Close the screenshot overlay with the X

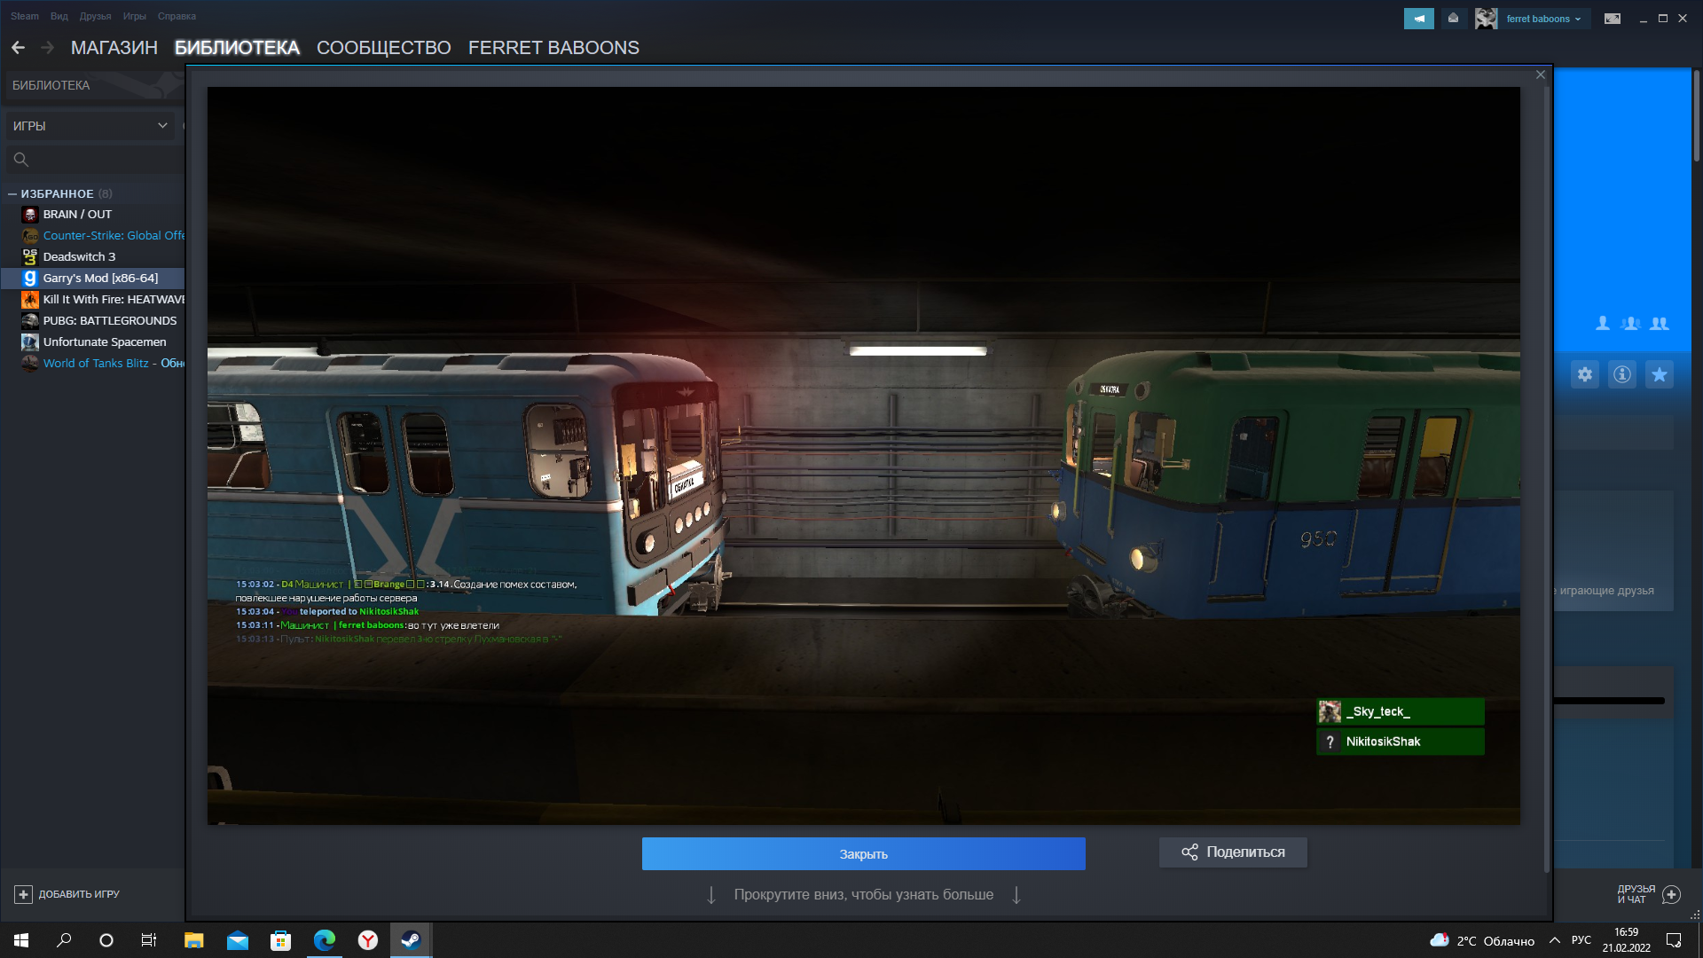[1541, 75]
